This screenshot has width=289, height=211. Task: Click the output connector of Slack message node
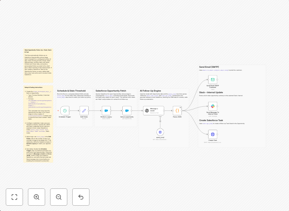click(x=217, y=106)
